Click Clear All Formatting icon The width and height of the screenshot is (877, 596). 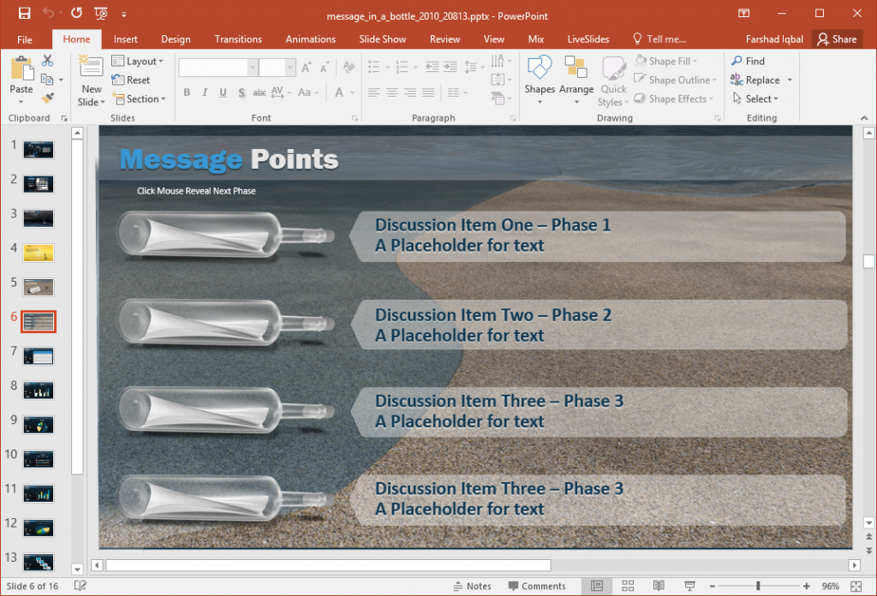coord(349,68)
